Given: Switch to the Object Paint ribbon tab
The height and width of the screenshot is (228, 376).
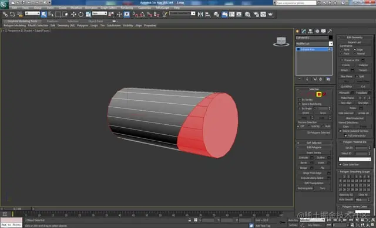Looking at the screenshot, I should pyautogui.click(x=95, y=21).
